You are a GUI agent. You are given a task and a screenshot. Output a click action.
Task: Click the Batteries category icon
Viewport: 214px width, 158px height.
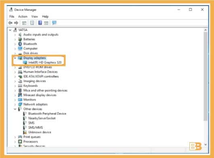(x=20, y=39)
